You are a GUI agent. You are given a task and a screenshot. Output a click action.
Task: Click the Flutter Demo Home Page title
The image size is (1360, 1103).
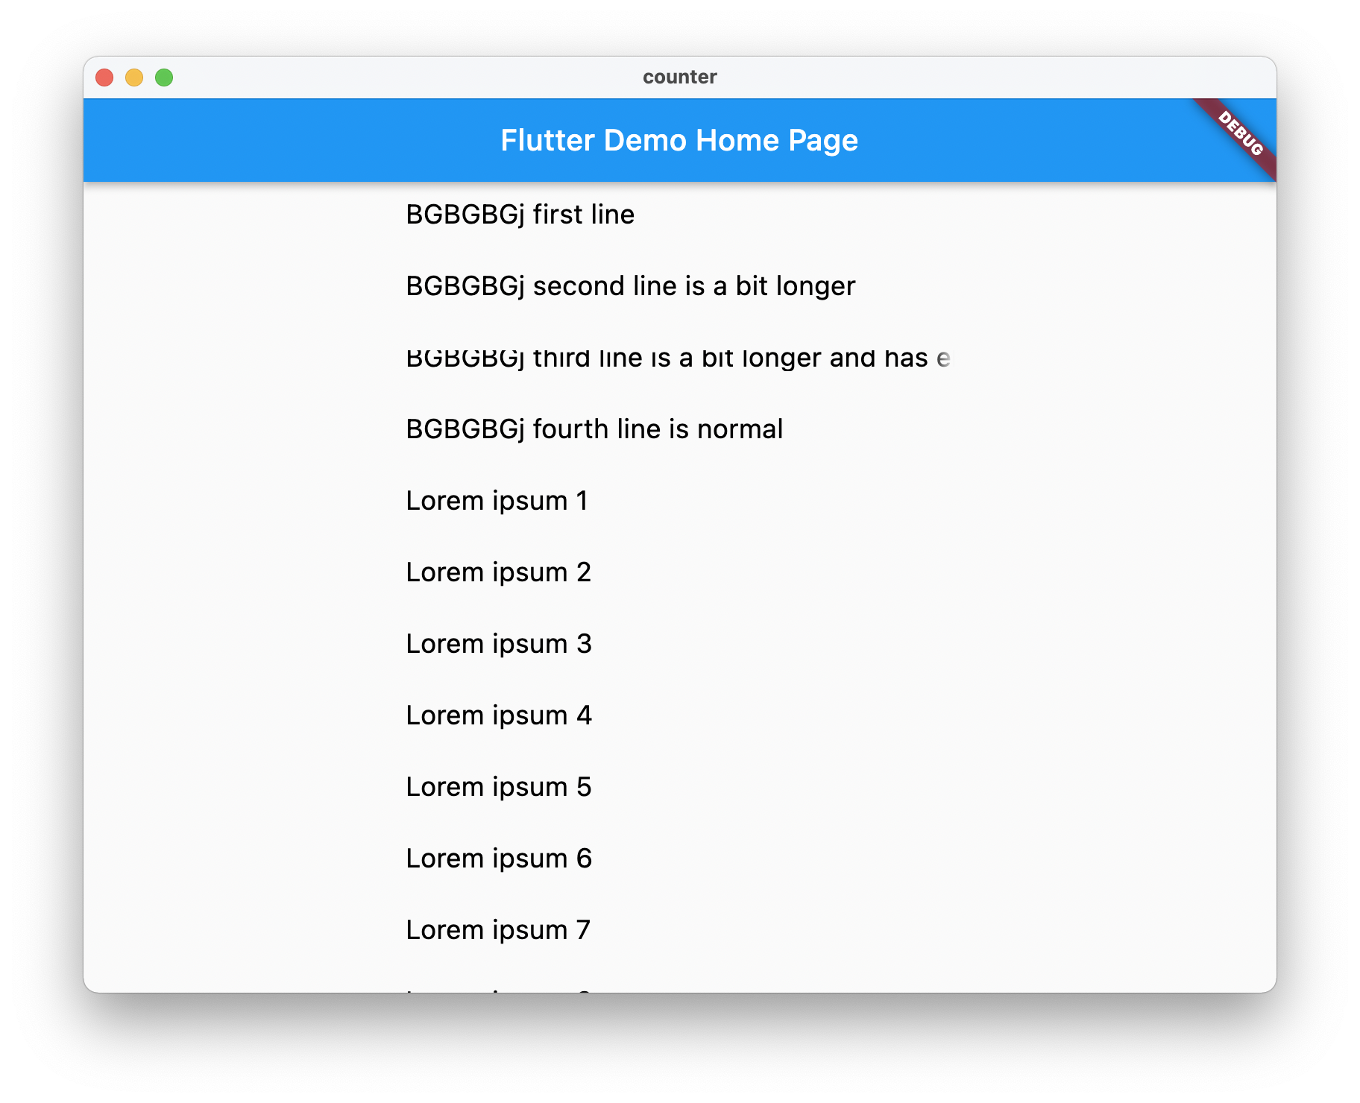(x=679, y=139)
